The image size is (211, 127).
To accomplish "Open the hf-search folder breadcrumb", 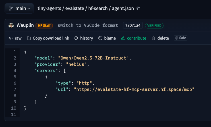I will click(x=98, y=8).
